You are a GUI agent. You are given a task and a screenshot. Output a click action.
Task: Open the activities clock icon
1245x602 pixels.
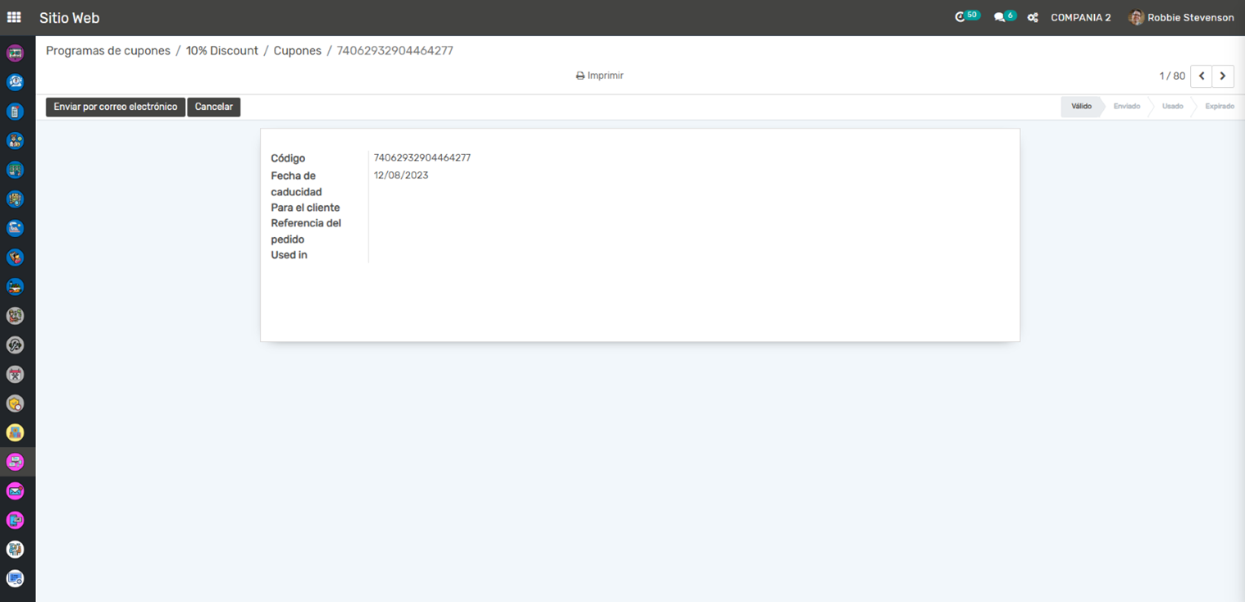coord(960,17)
